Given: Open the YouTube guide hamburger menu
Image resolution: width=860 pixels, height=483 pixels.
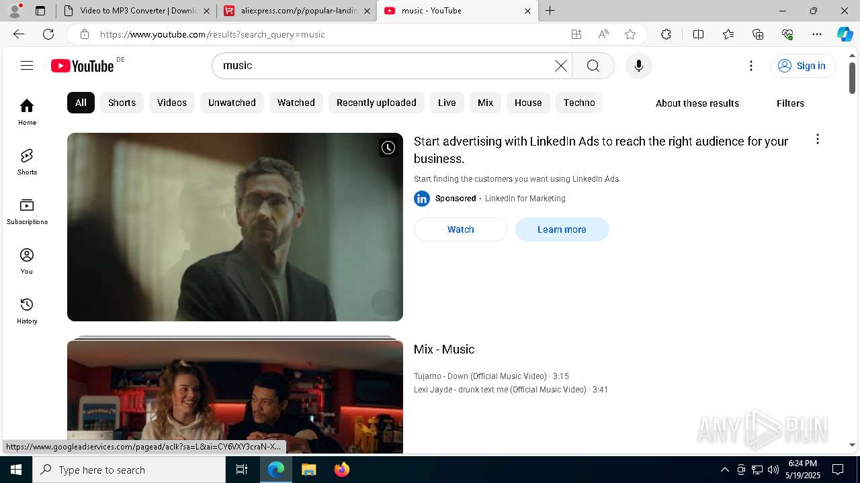Looking at the screenshot, I should tap(27, 65).
